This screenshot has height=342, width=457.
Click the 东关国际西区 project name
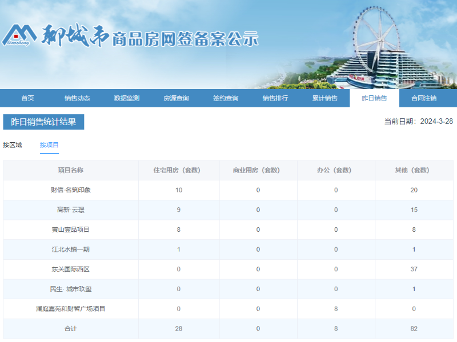[71, 269]
